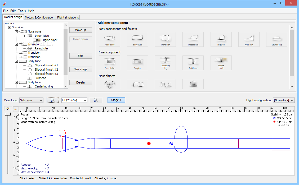Collapse the first Body tube node

pos(17,61)
